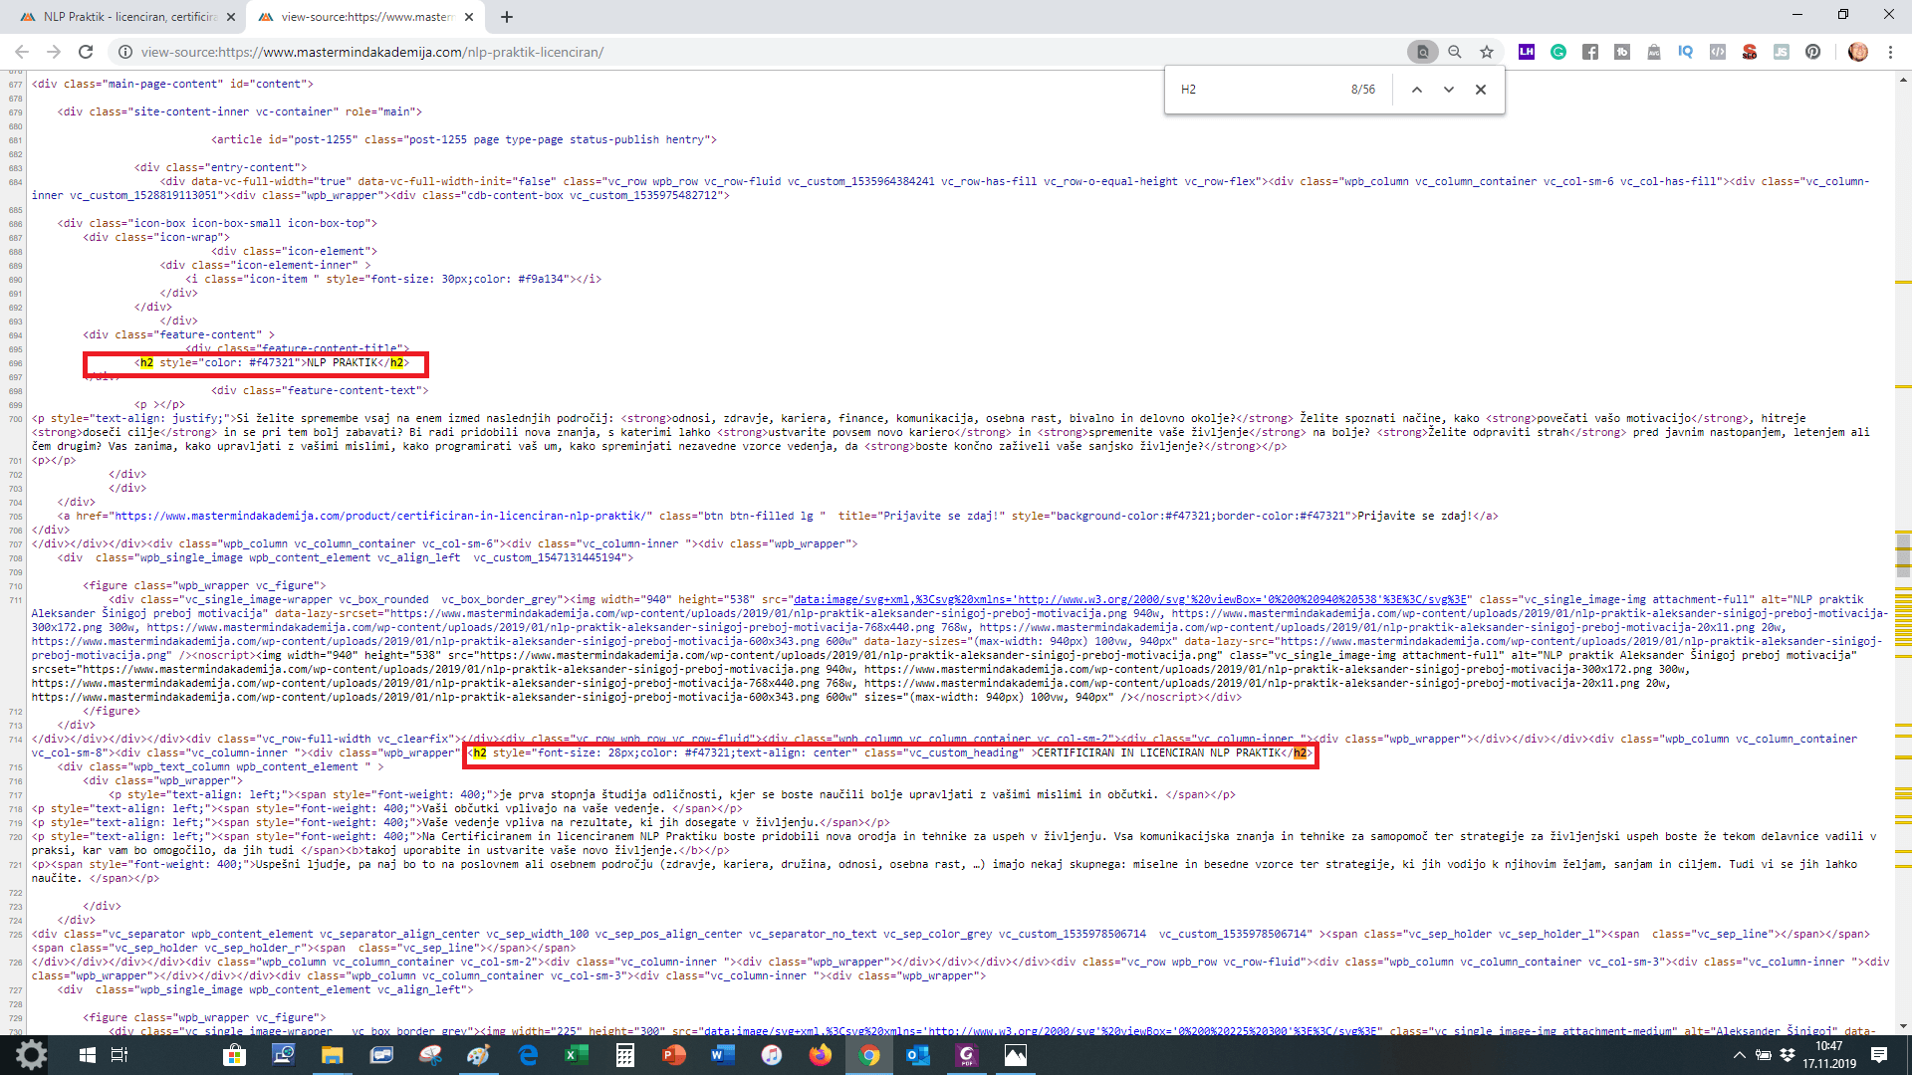Click the Facebook extension icon
The image size is (1912, 1075).
[x=1590, y=52]
